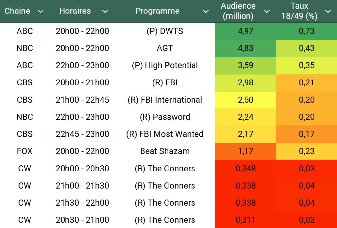The height and width of the screenshot is (228, 337).
Task: Click the red 0,311 audience cell
Action: [246, 220]
